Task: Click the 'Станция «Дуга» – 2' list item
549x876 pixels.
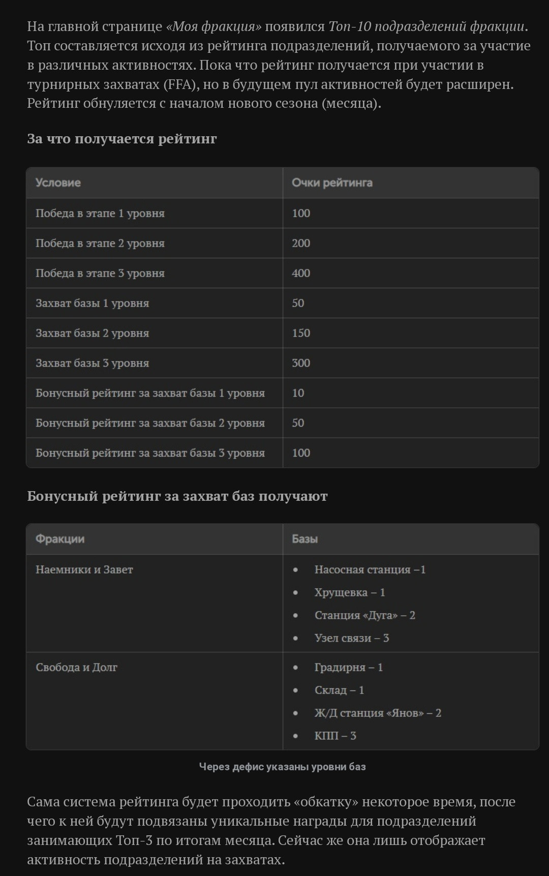Action: point(364,615)
